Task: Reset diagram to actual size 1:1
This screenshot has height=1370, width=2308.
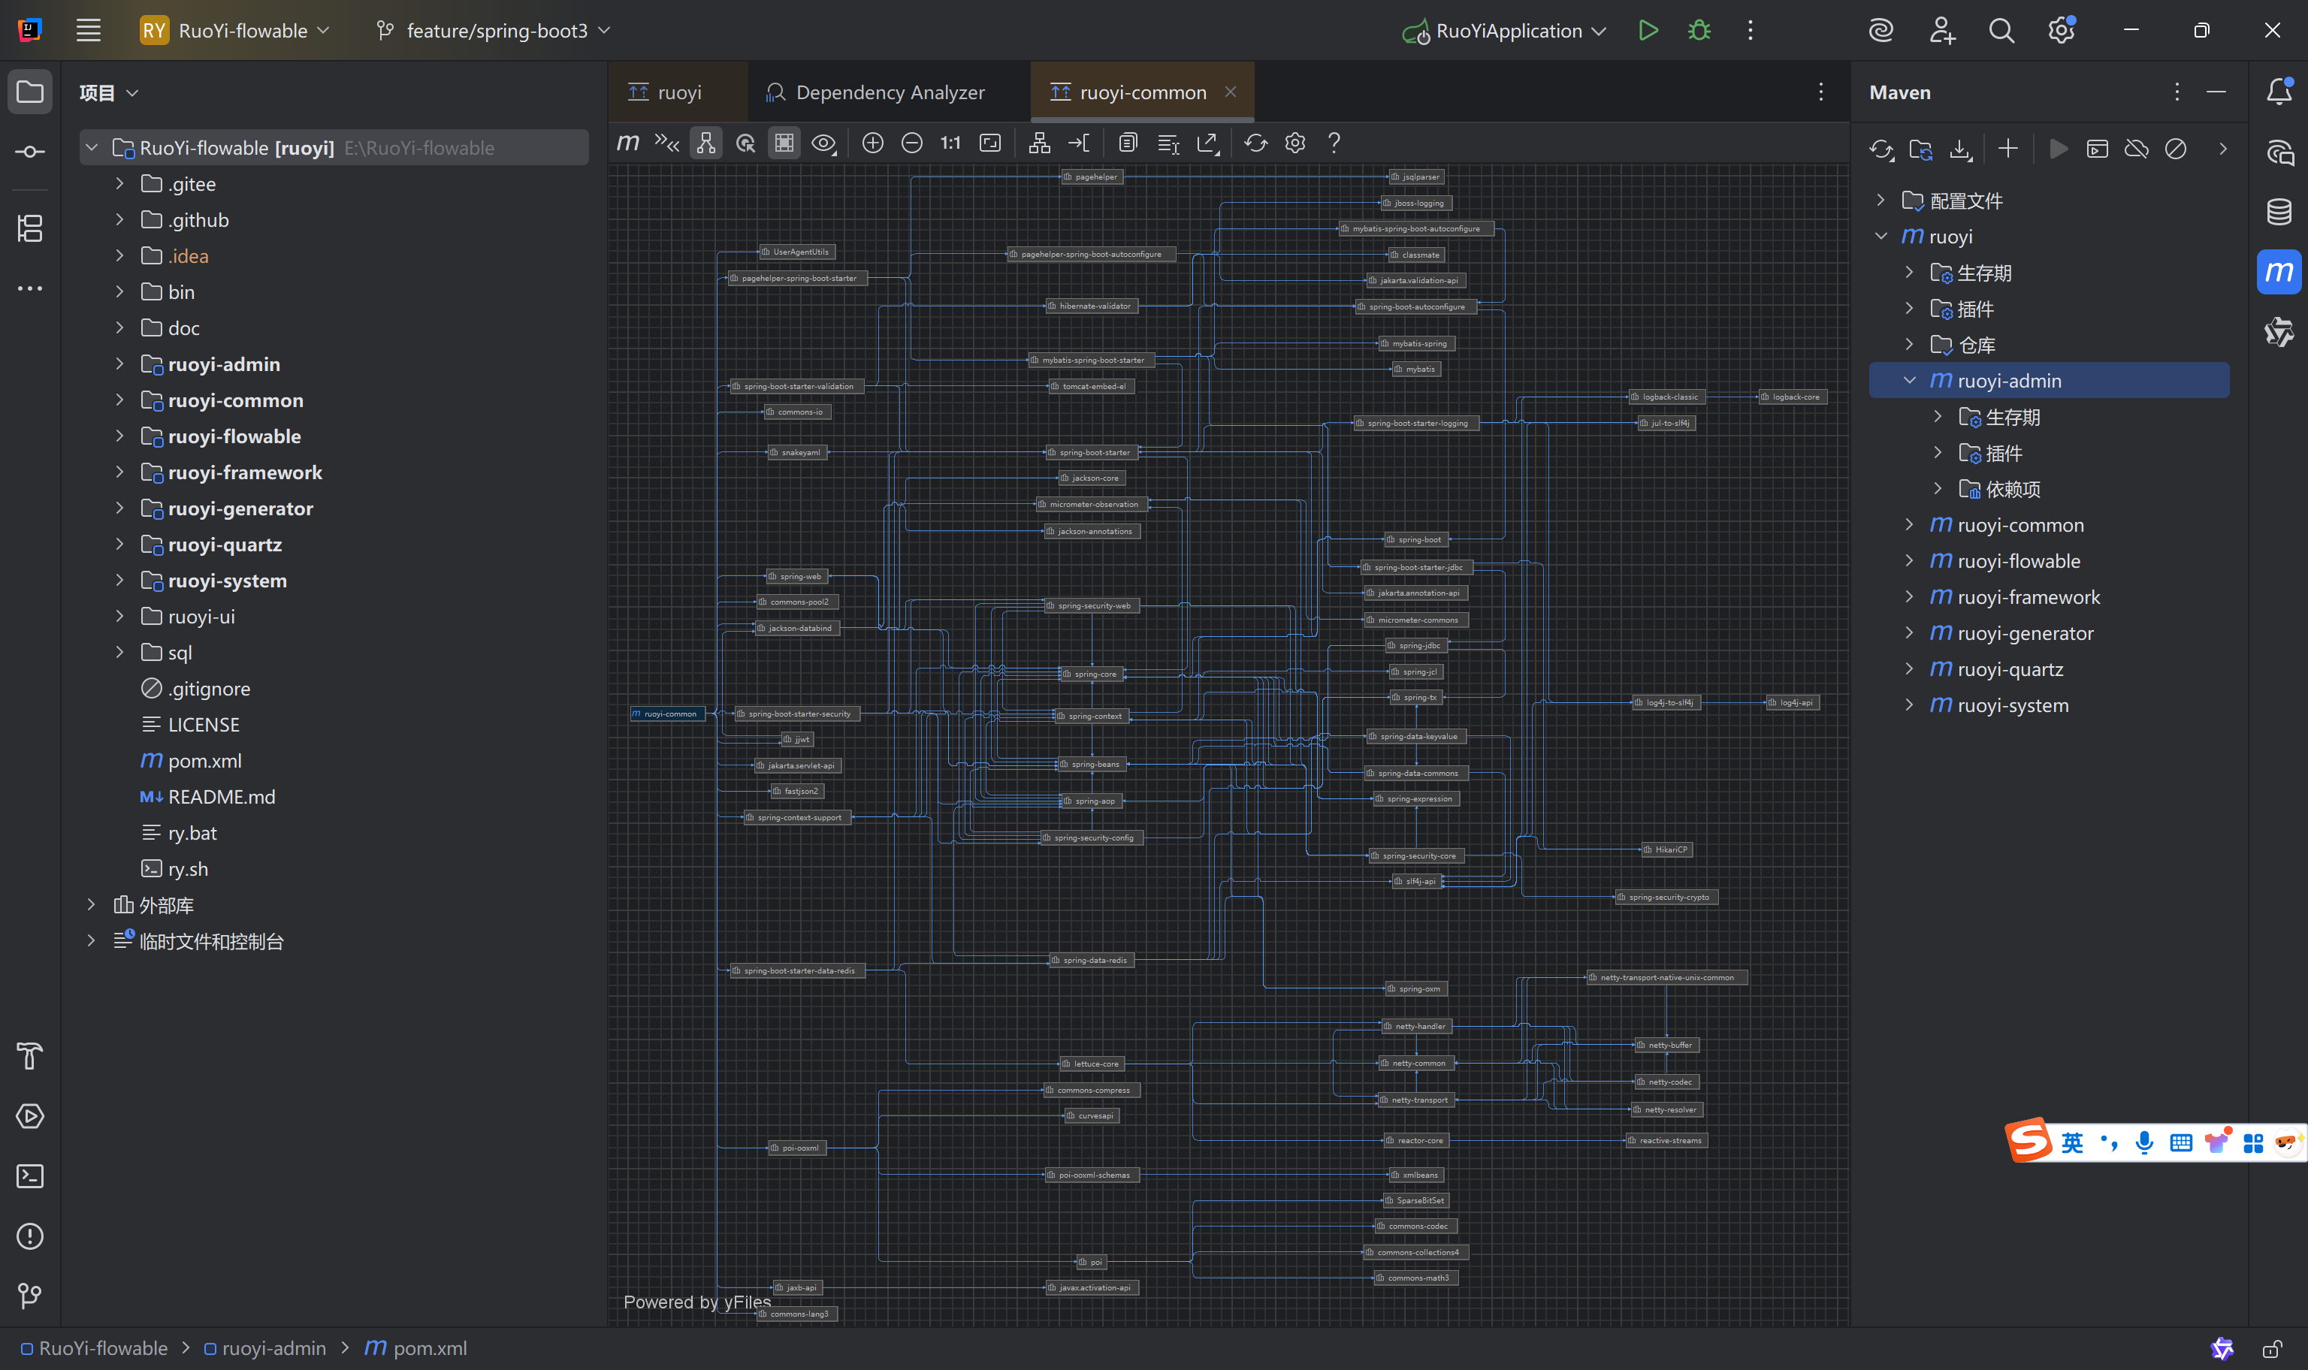Action: (951, 143)
